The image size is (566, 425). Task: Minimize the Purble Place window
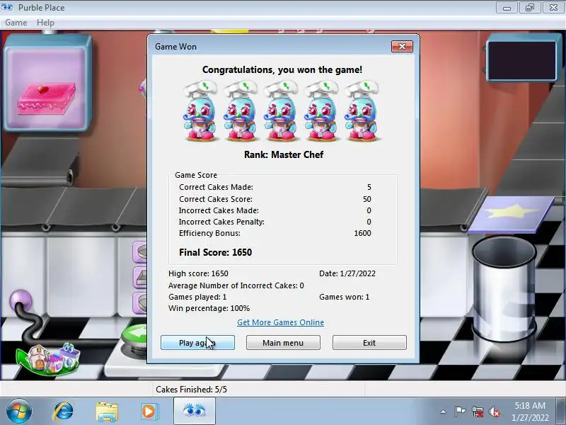click(x=507, y=8)
